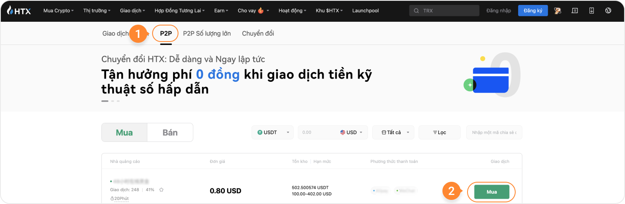
Task: Click the star icon beside 41%
Action: pyautogui.click(x=162, y=190)
